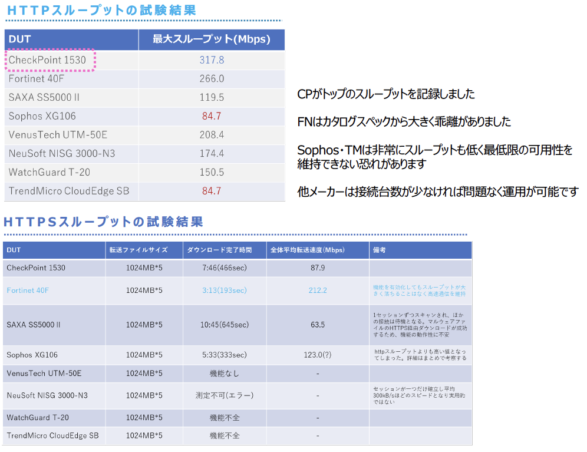The width and height of the screenshot is (587, 452).
Task: Click the CPがトップのスループットを記録しました text
Action: [386, 95]
